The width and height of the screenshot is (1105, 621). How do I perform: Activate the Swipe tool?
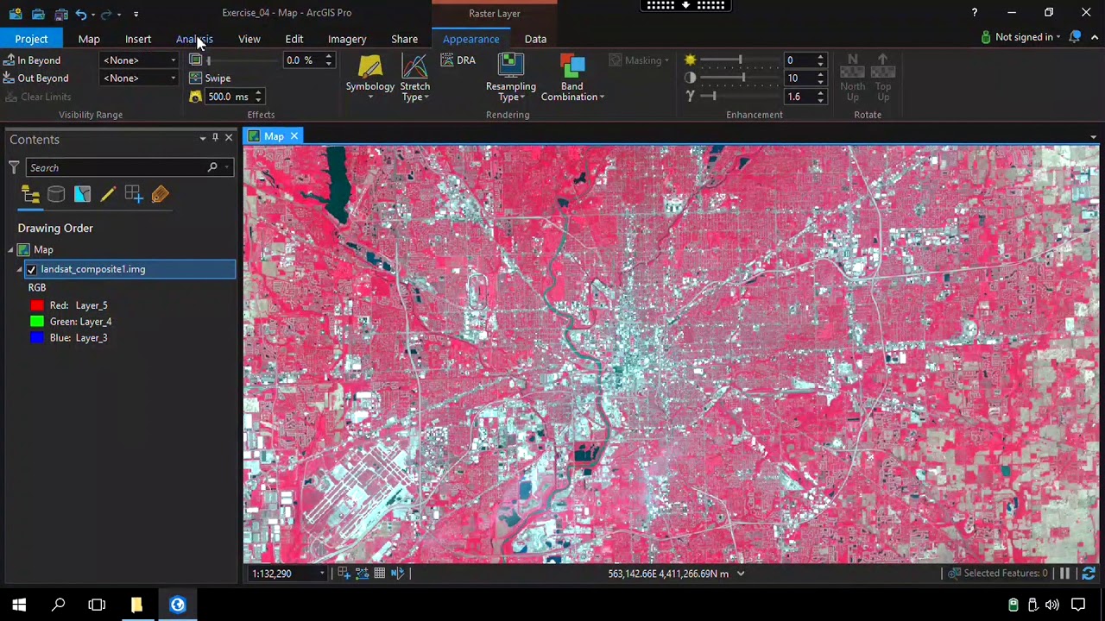point(210,78)
